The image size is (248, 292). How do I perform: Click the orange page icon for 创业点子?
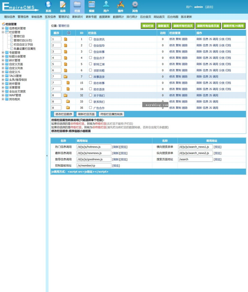[x=66, y=58]
